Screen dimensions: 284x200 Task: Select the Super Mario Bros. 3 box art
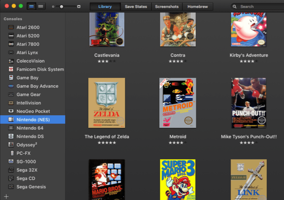point(178,180)
